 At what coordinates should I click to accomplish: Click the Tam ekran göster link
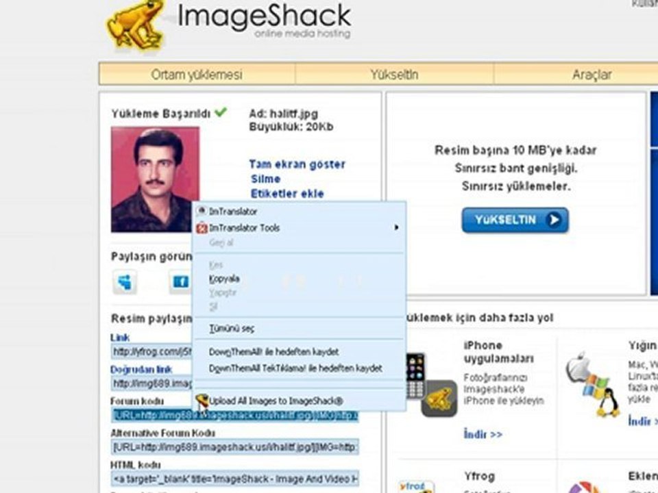297,164
